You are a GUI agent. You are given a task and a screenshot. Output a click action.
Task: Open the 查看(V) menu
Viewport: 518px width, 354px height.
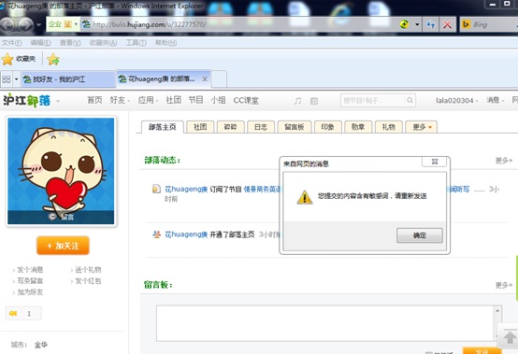(70, 43)
